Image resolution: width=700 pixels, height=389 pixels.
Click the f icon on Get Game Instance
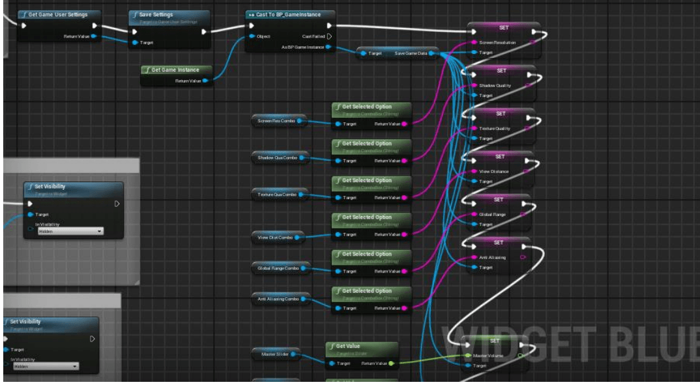click(x=149, y=70)
